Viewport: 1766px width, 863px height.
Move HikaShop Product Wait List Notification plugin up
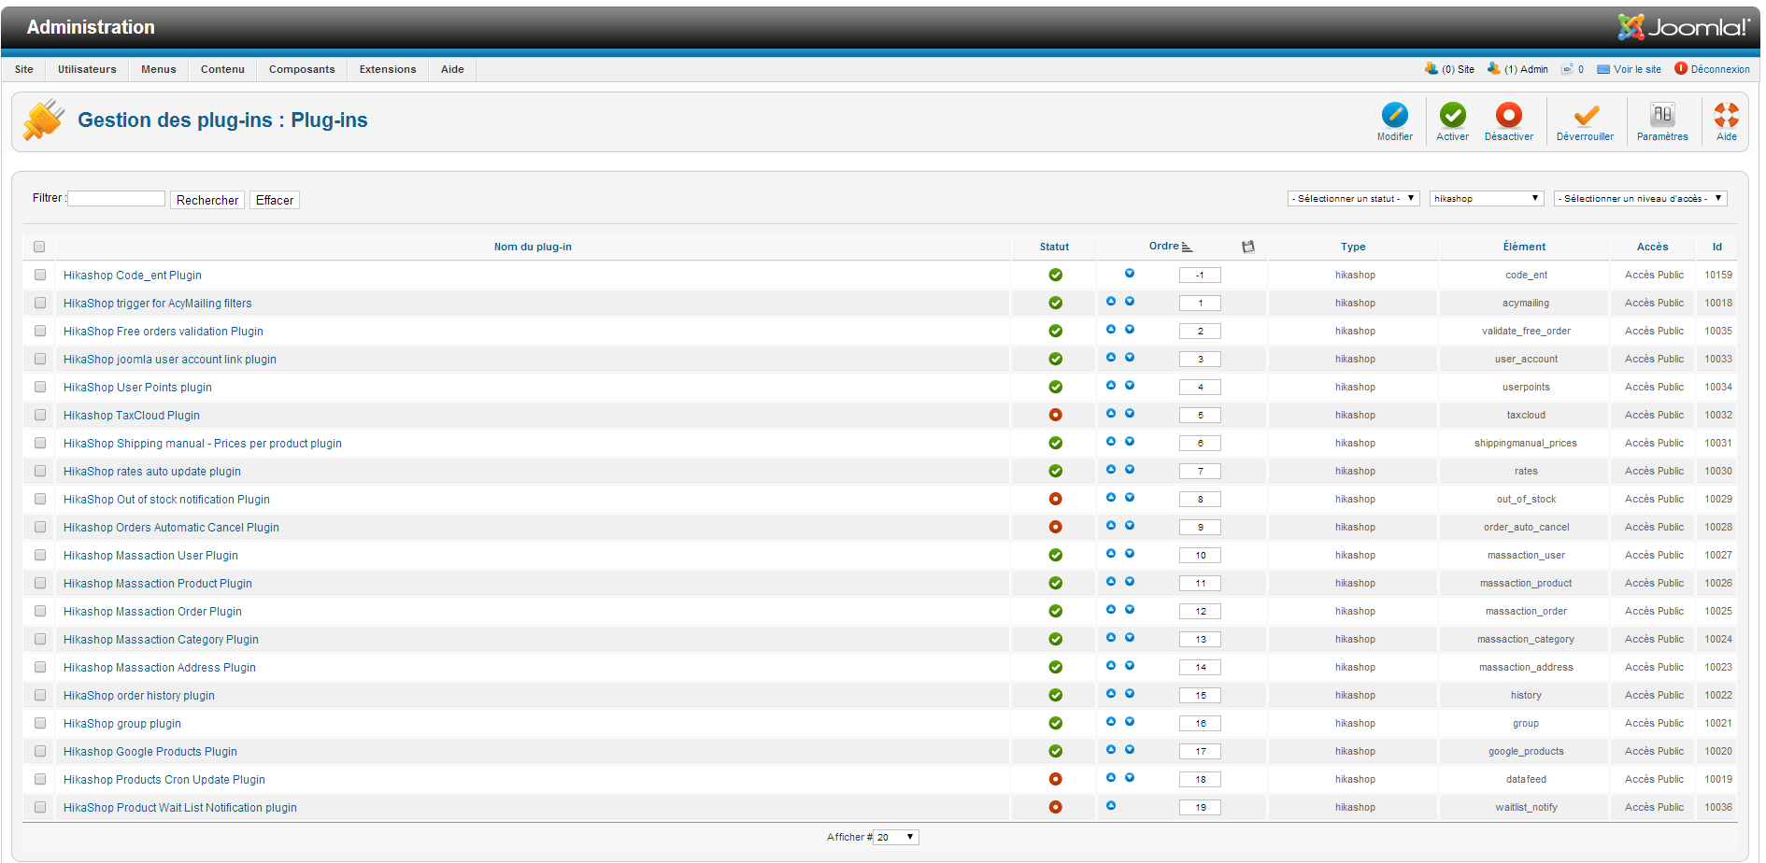click(x=1111, y=806)
